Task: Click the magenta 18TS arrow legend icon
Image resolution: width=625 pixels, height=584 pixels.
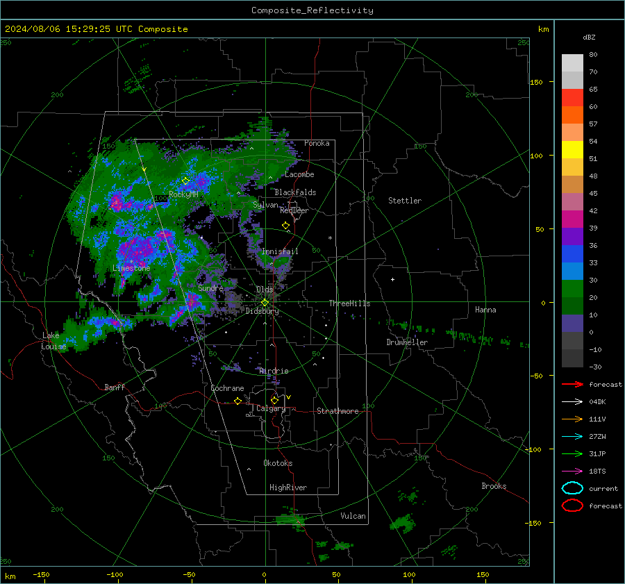Action: pyautogui.click(x=572, y=472)
